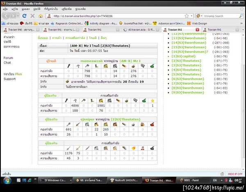Go forward with the browser Forward arrow

tap(13, 16)
